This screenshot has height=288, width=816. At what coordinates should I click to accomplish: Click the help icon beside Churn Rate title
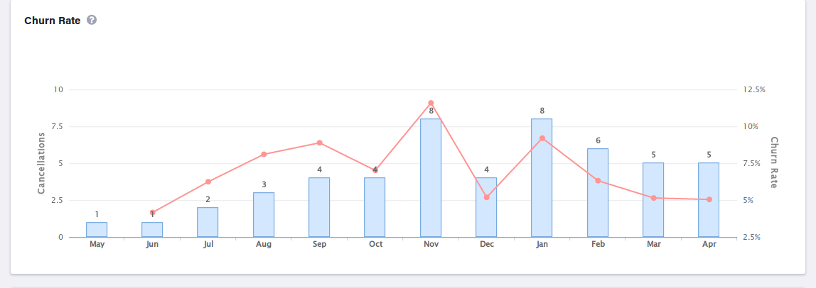point(92,20)
